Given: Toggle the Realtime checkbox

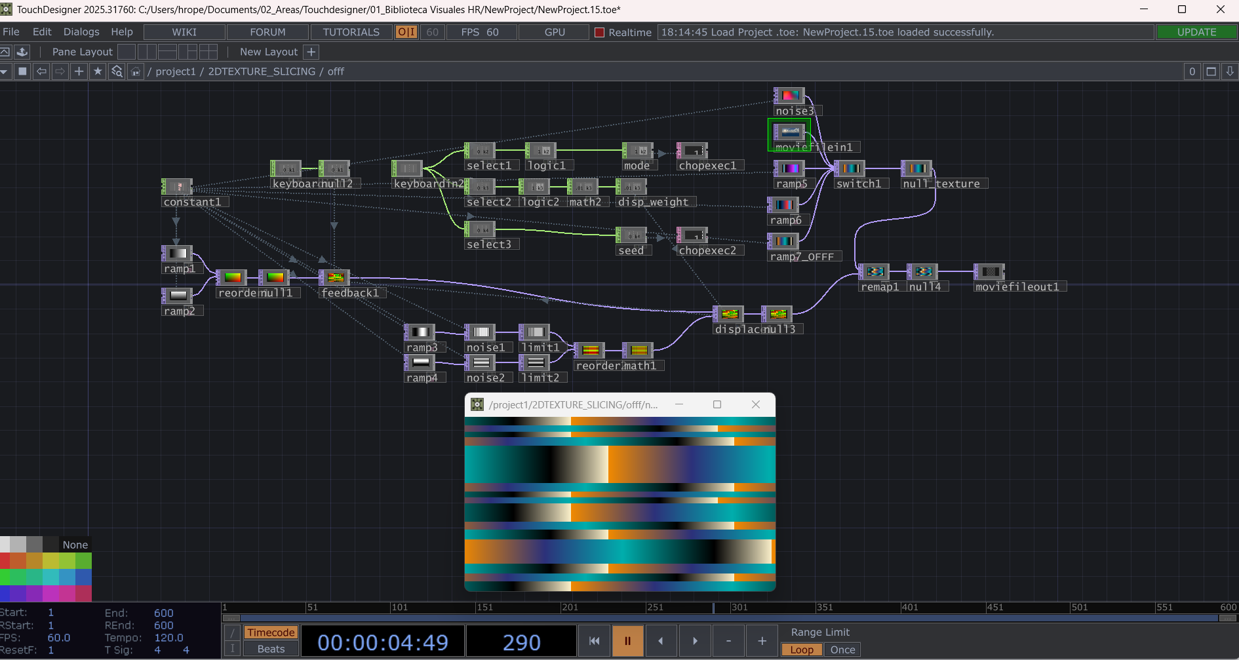Looking at the screenshot, I should [x=599, y=32].
